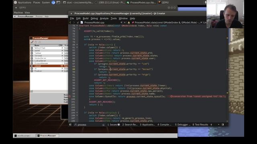Click the kill process toolbar icon in ProcessManager

32,42
